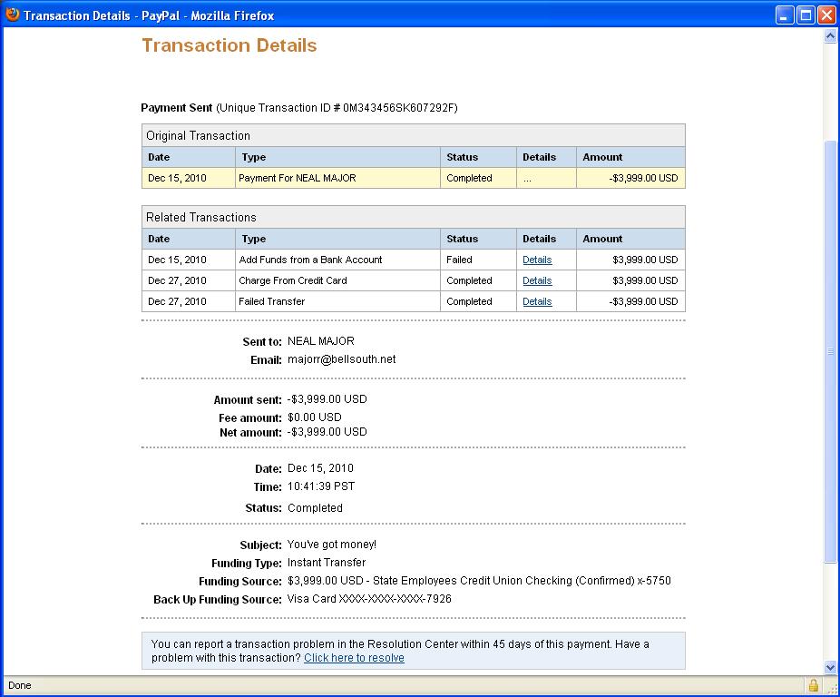Click the Unique Transaction ID text

tap(337, 108)
